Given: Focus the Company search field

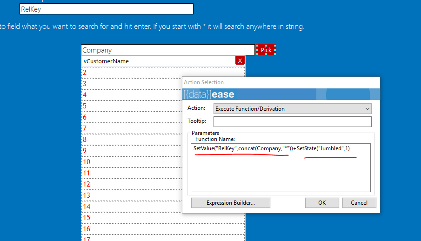Looking at the screenshot, I should tap(167, 50).
